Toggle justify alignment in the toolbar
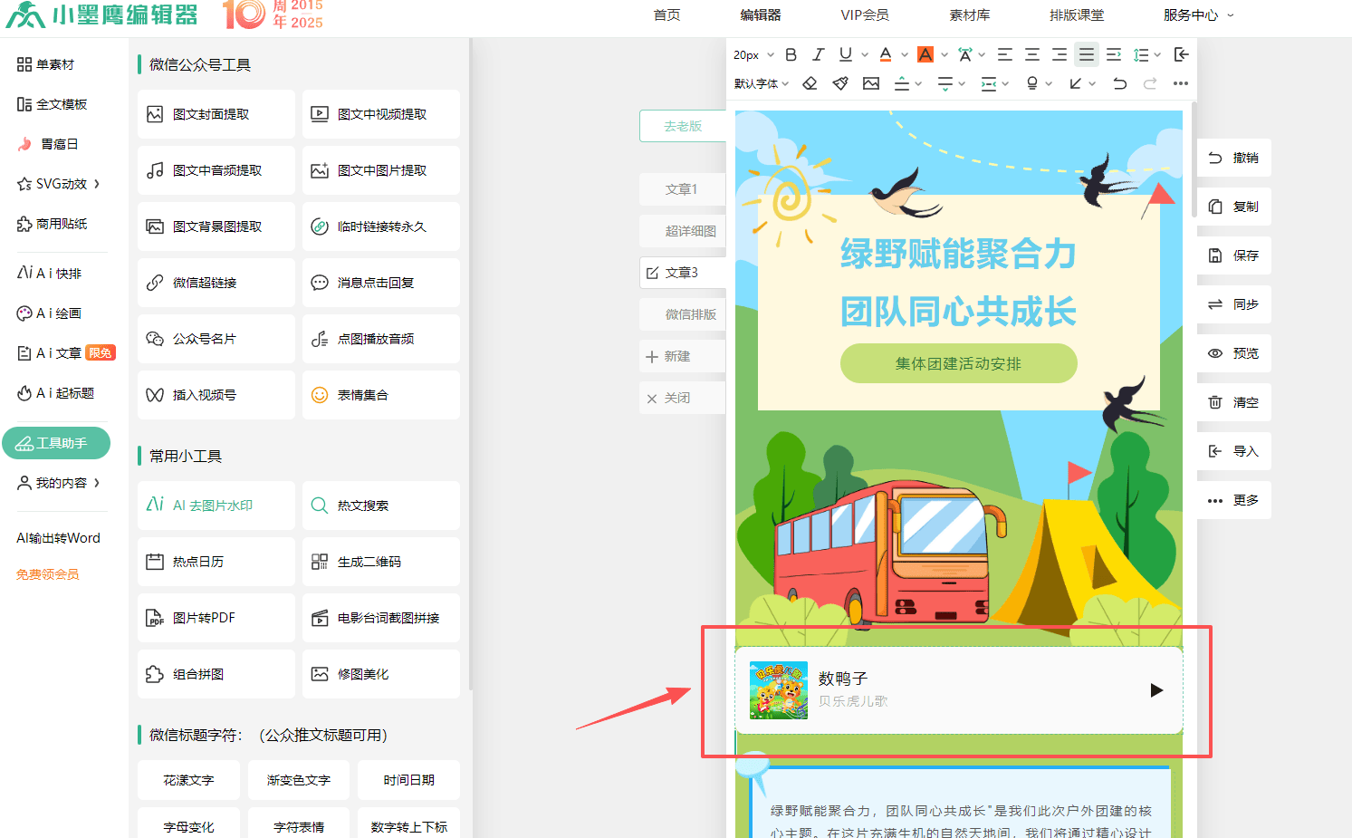 pyautogui.click(x=1086, y=54)
